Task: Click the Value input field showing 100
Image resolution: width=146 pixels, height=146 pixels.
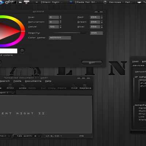Action: pos(54,27)
